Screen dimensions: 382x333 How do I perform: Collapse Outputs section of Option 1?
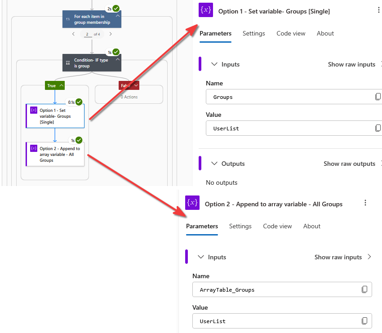(214, 164)
